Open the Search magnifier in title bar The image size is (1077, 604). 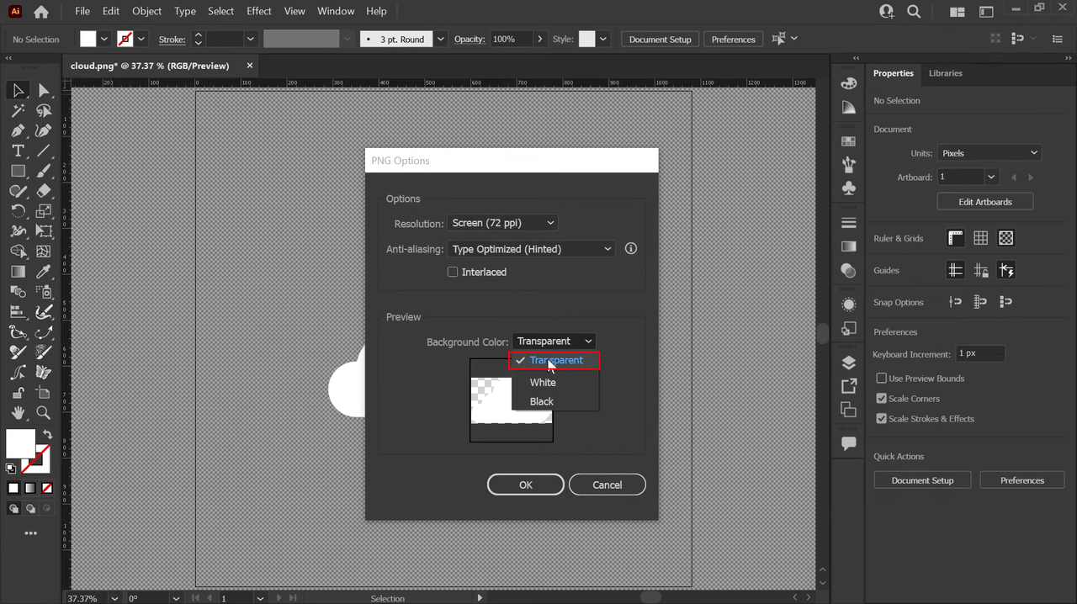click(x=914, y=12)
